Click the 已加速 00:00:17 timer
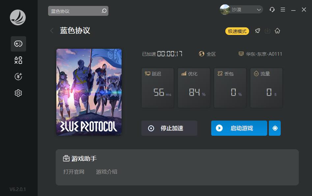The image size is (312, 196). (x=162, y=54)
